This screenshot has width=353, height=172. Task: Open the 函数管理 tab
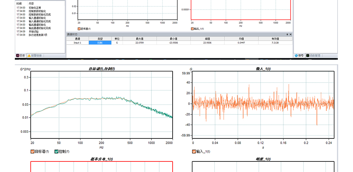(x=313, y=55)
